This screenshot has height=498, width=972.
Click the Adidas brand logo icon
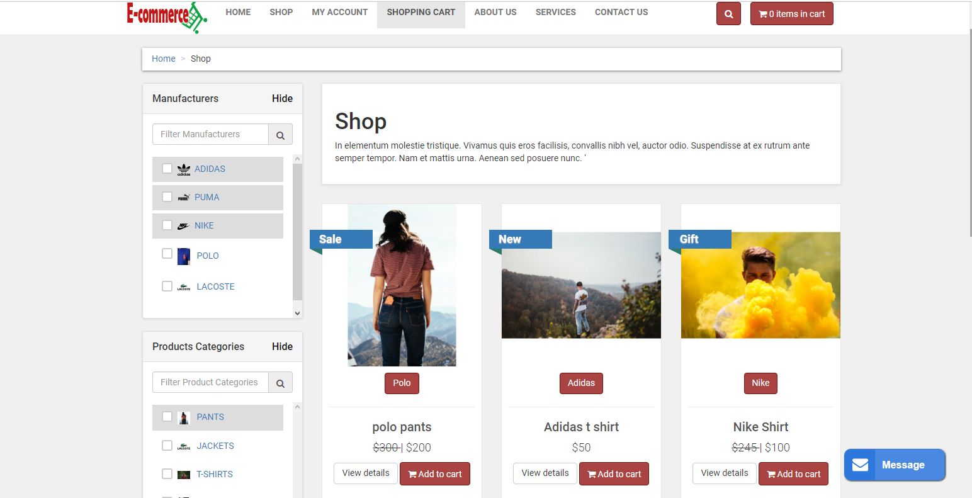pyautogui.click(x=184, y=169)
